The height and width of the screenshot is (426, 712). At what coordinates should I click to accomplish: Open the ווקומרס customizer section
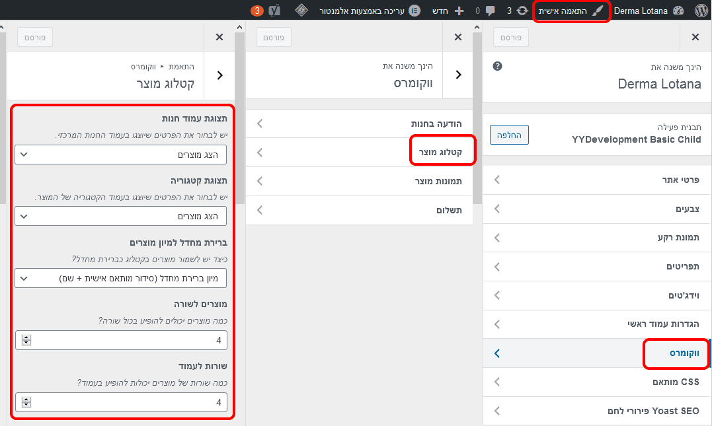(597, 353)
